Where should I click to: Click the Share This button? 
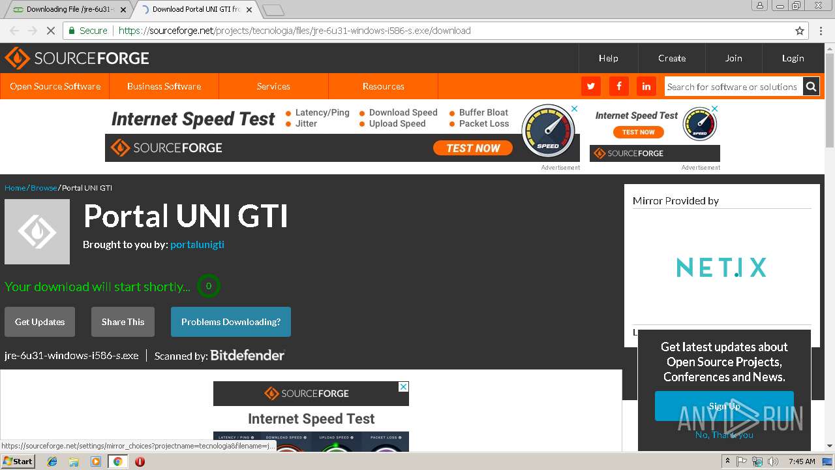click(x=123, y=322)
